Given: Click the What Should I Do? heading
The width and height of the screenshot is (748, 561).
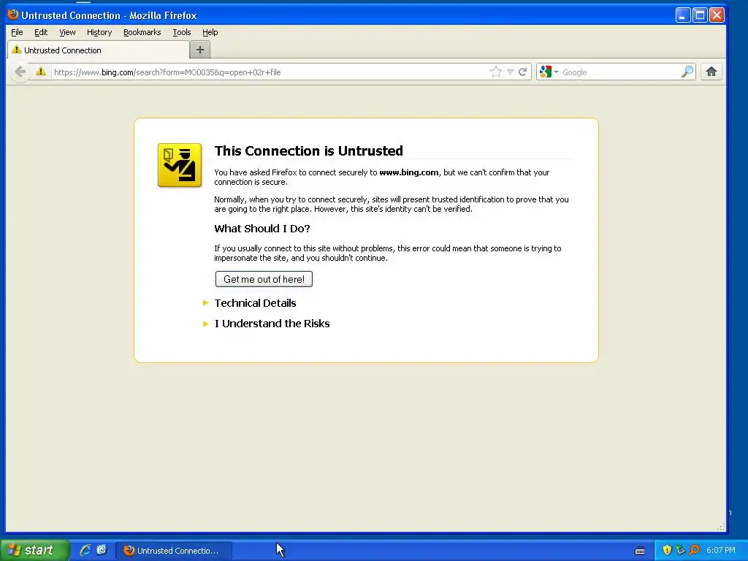Looking at the screenshot, I should pos(262,229).
